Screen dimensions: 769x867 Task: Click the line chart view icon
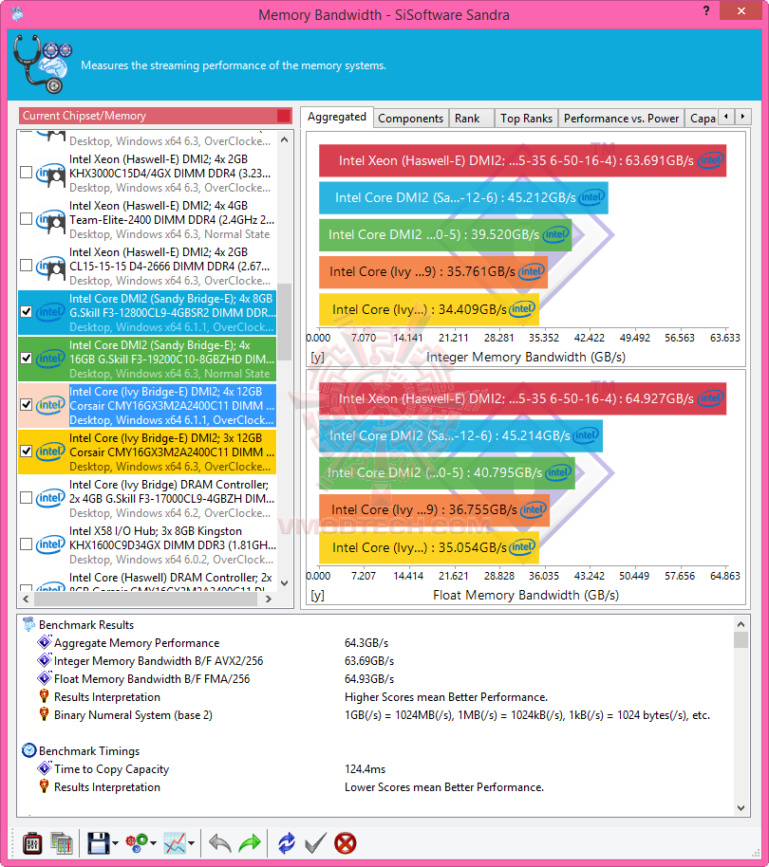tap(175, 843)
